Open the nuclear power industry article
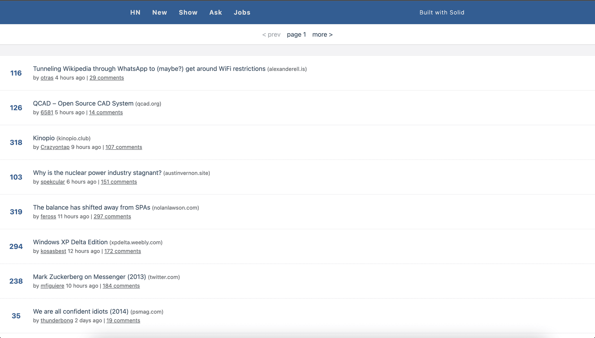The image size is (595, 338). point(97,173)
